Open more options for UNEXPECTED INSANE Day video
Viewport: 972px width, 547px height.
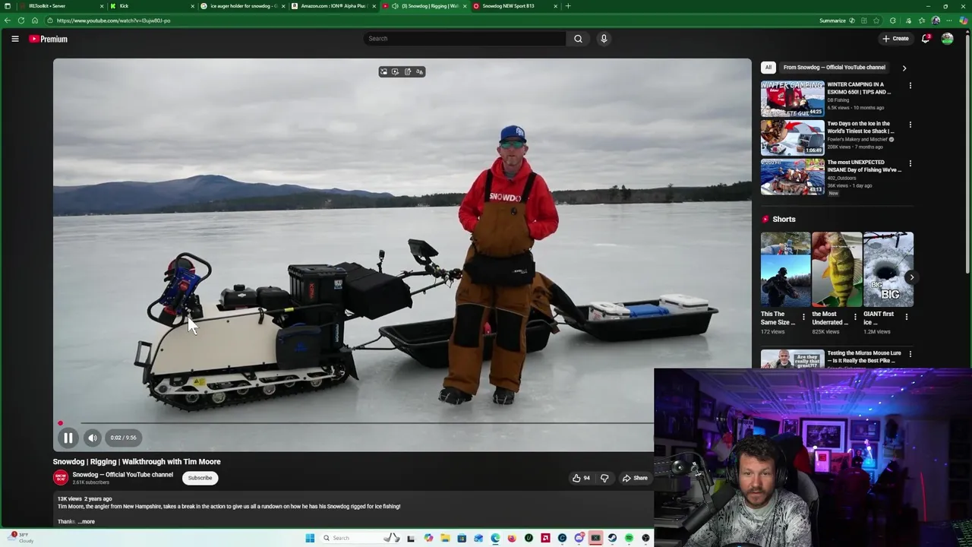910,163
